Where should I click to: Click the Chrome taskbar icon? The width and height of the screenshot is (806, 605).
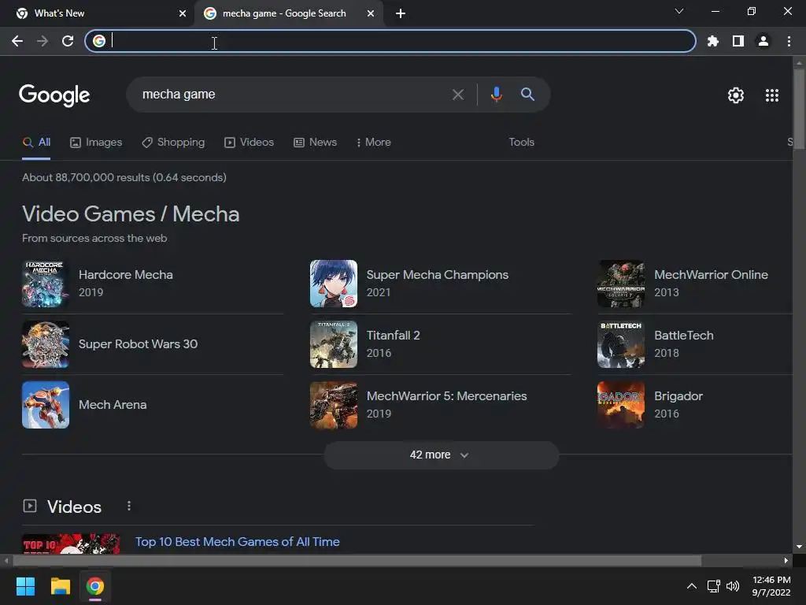click(94, 586)
